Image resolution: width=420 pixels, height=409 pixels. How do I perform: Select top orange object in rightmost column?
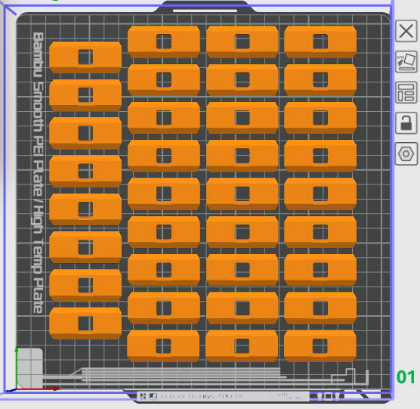320,42
